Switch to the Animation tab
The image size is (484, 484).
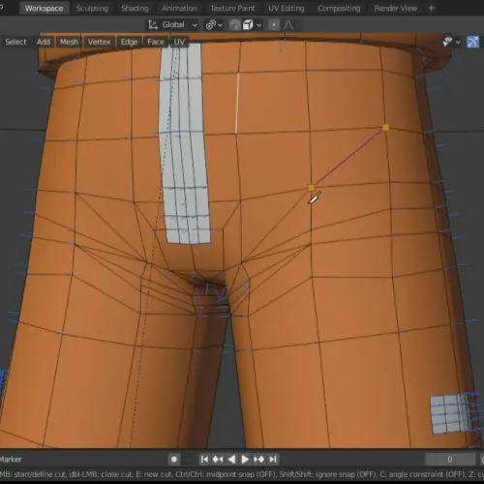coord(179,8)
